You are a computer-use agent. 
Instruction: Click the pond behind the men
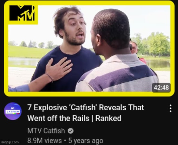pos(158,64)
